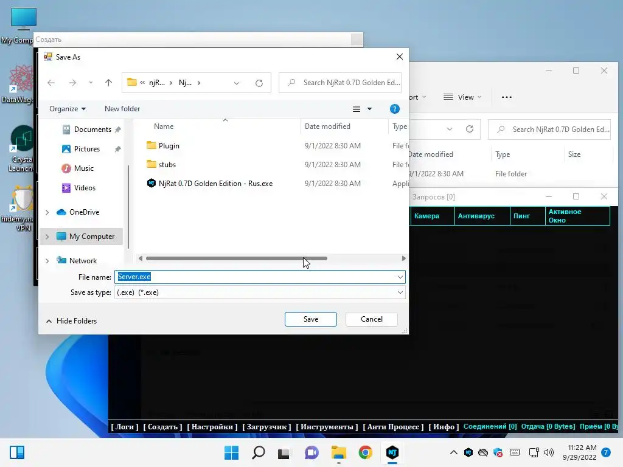Viewport: 623px width, 467px height.
Task: Go up one folder level in Save As
Action: [108, 83]
